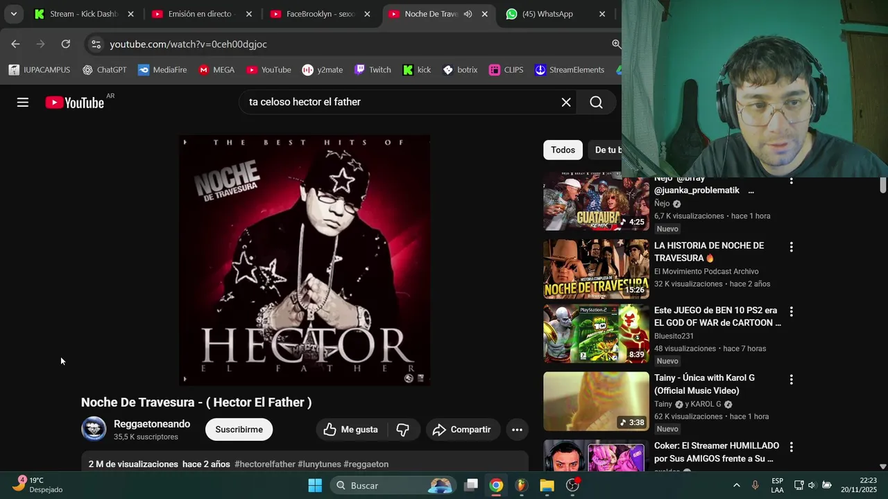
Task: Open the Windows Start menu
Action: click(x=315, y=485)
